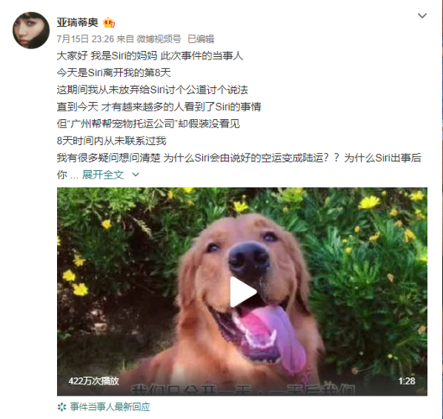Click the 422万次播放 view count
443x419 pixels.
click(x=93, y=381)
